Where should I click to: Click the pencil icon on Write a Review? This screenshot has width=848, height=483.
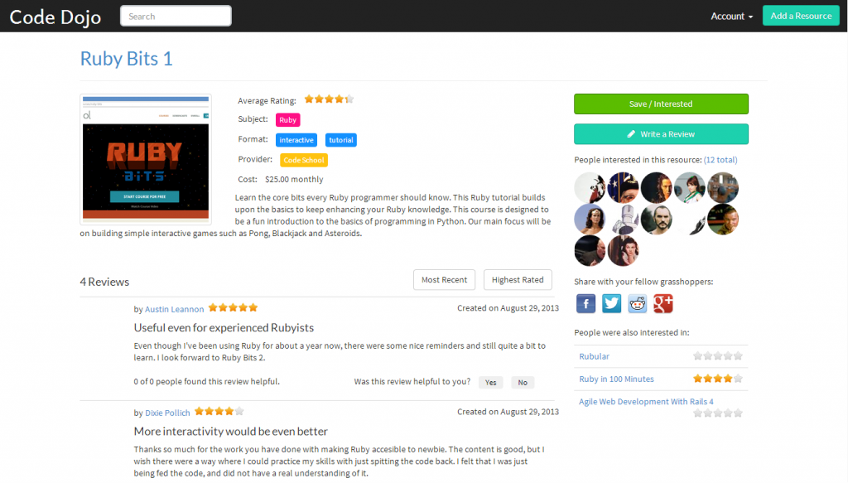631,134
